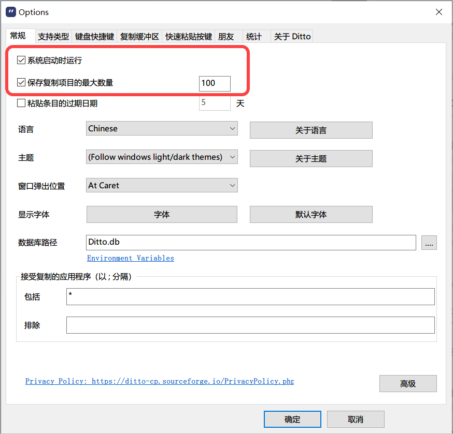This screenshot has height=434, width=453.
Task: Open the Environment Variables link
Action: (x=131, y=258)
